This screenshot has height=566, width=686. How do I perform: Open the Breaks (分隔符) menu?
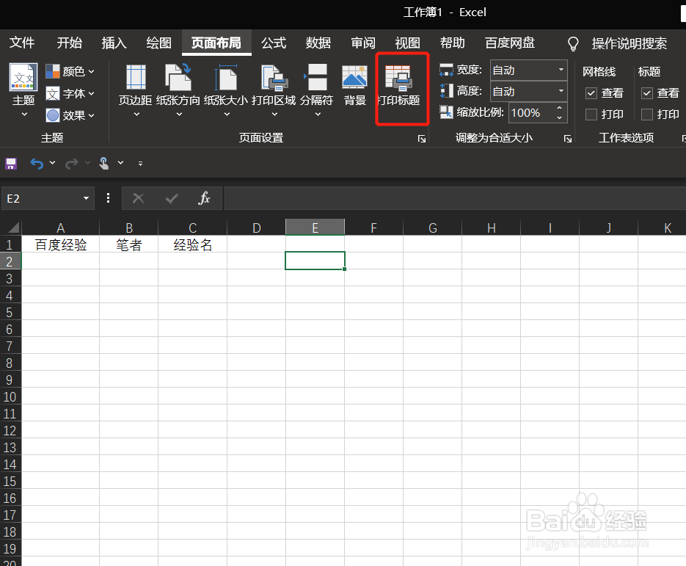pyautogui.click(x=317, y=91)
